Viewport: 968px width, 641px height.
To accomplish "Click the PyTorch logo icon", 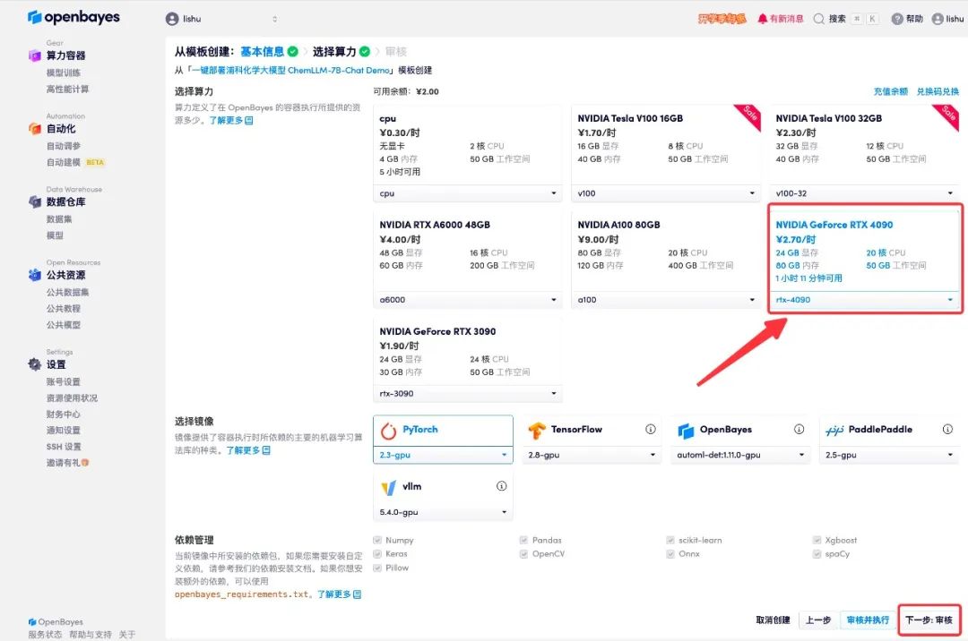I will 388,431.
